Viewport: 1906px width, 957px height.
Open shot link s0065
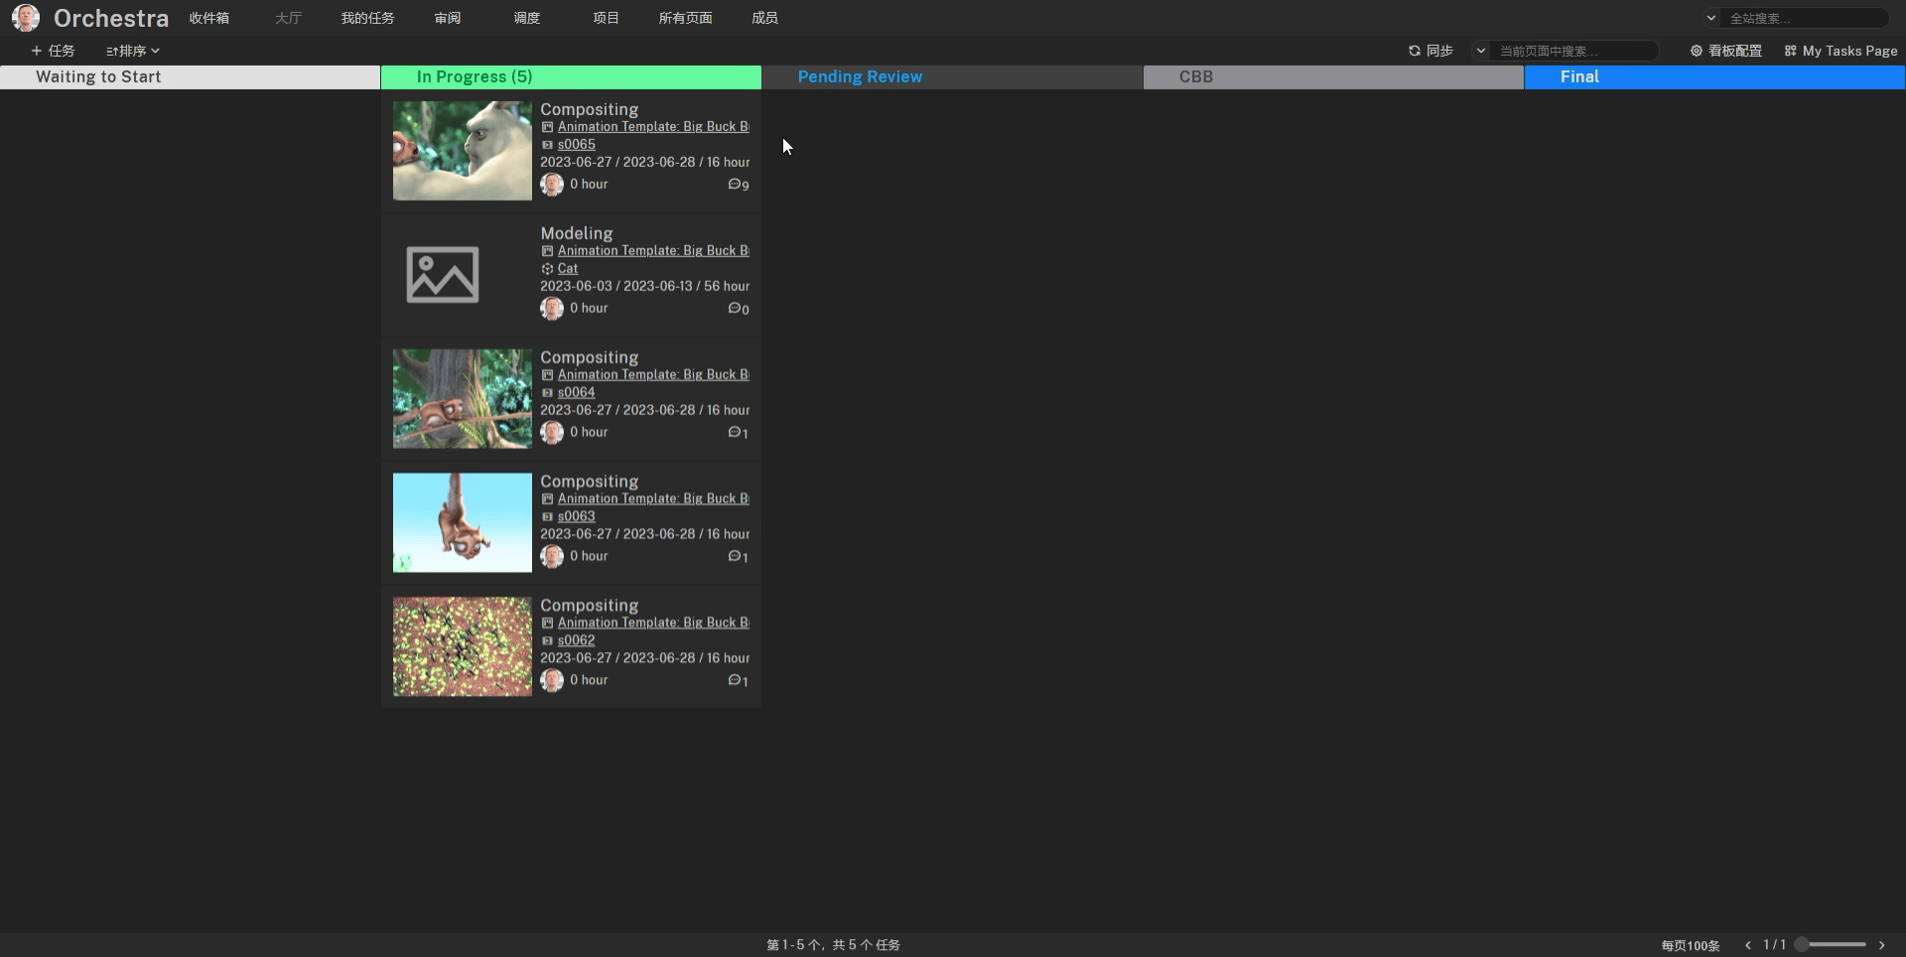pyautogui.click(x=577, y=144)
